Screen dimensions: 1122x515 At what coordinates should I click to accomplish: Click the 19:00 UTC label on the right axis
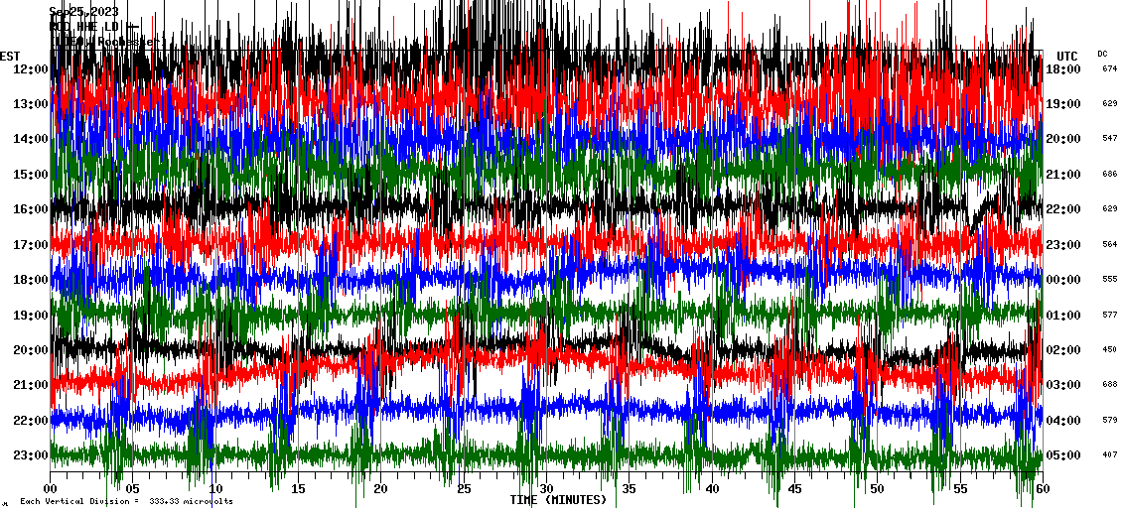[x=1062, y=104]
